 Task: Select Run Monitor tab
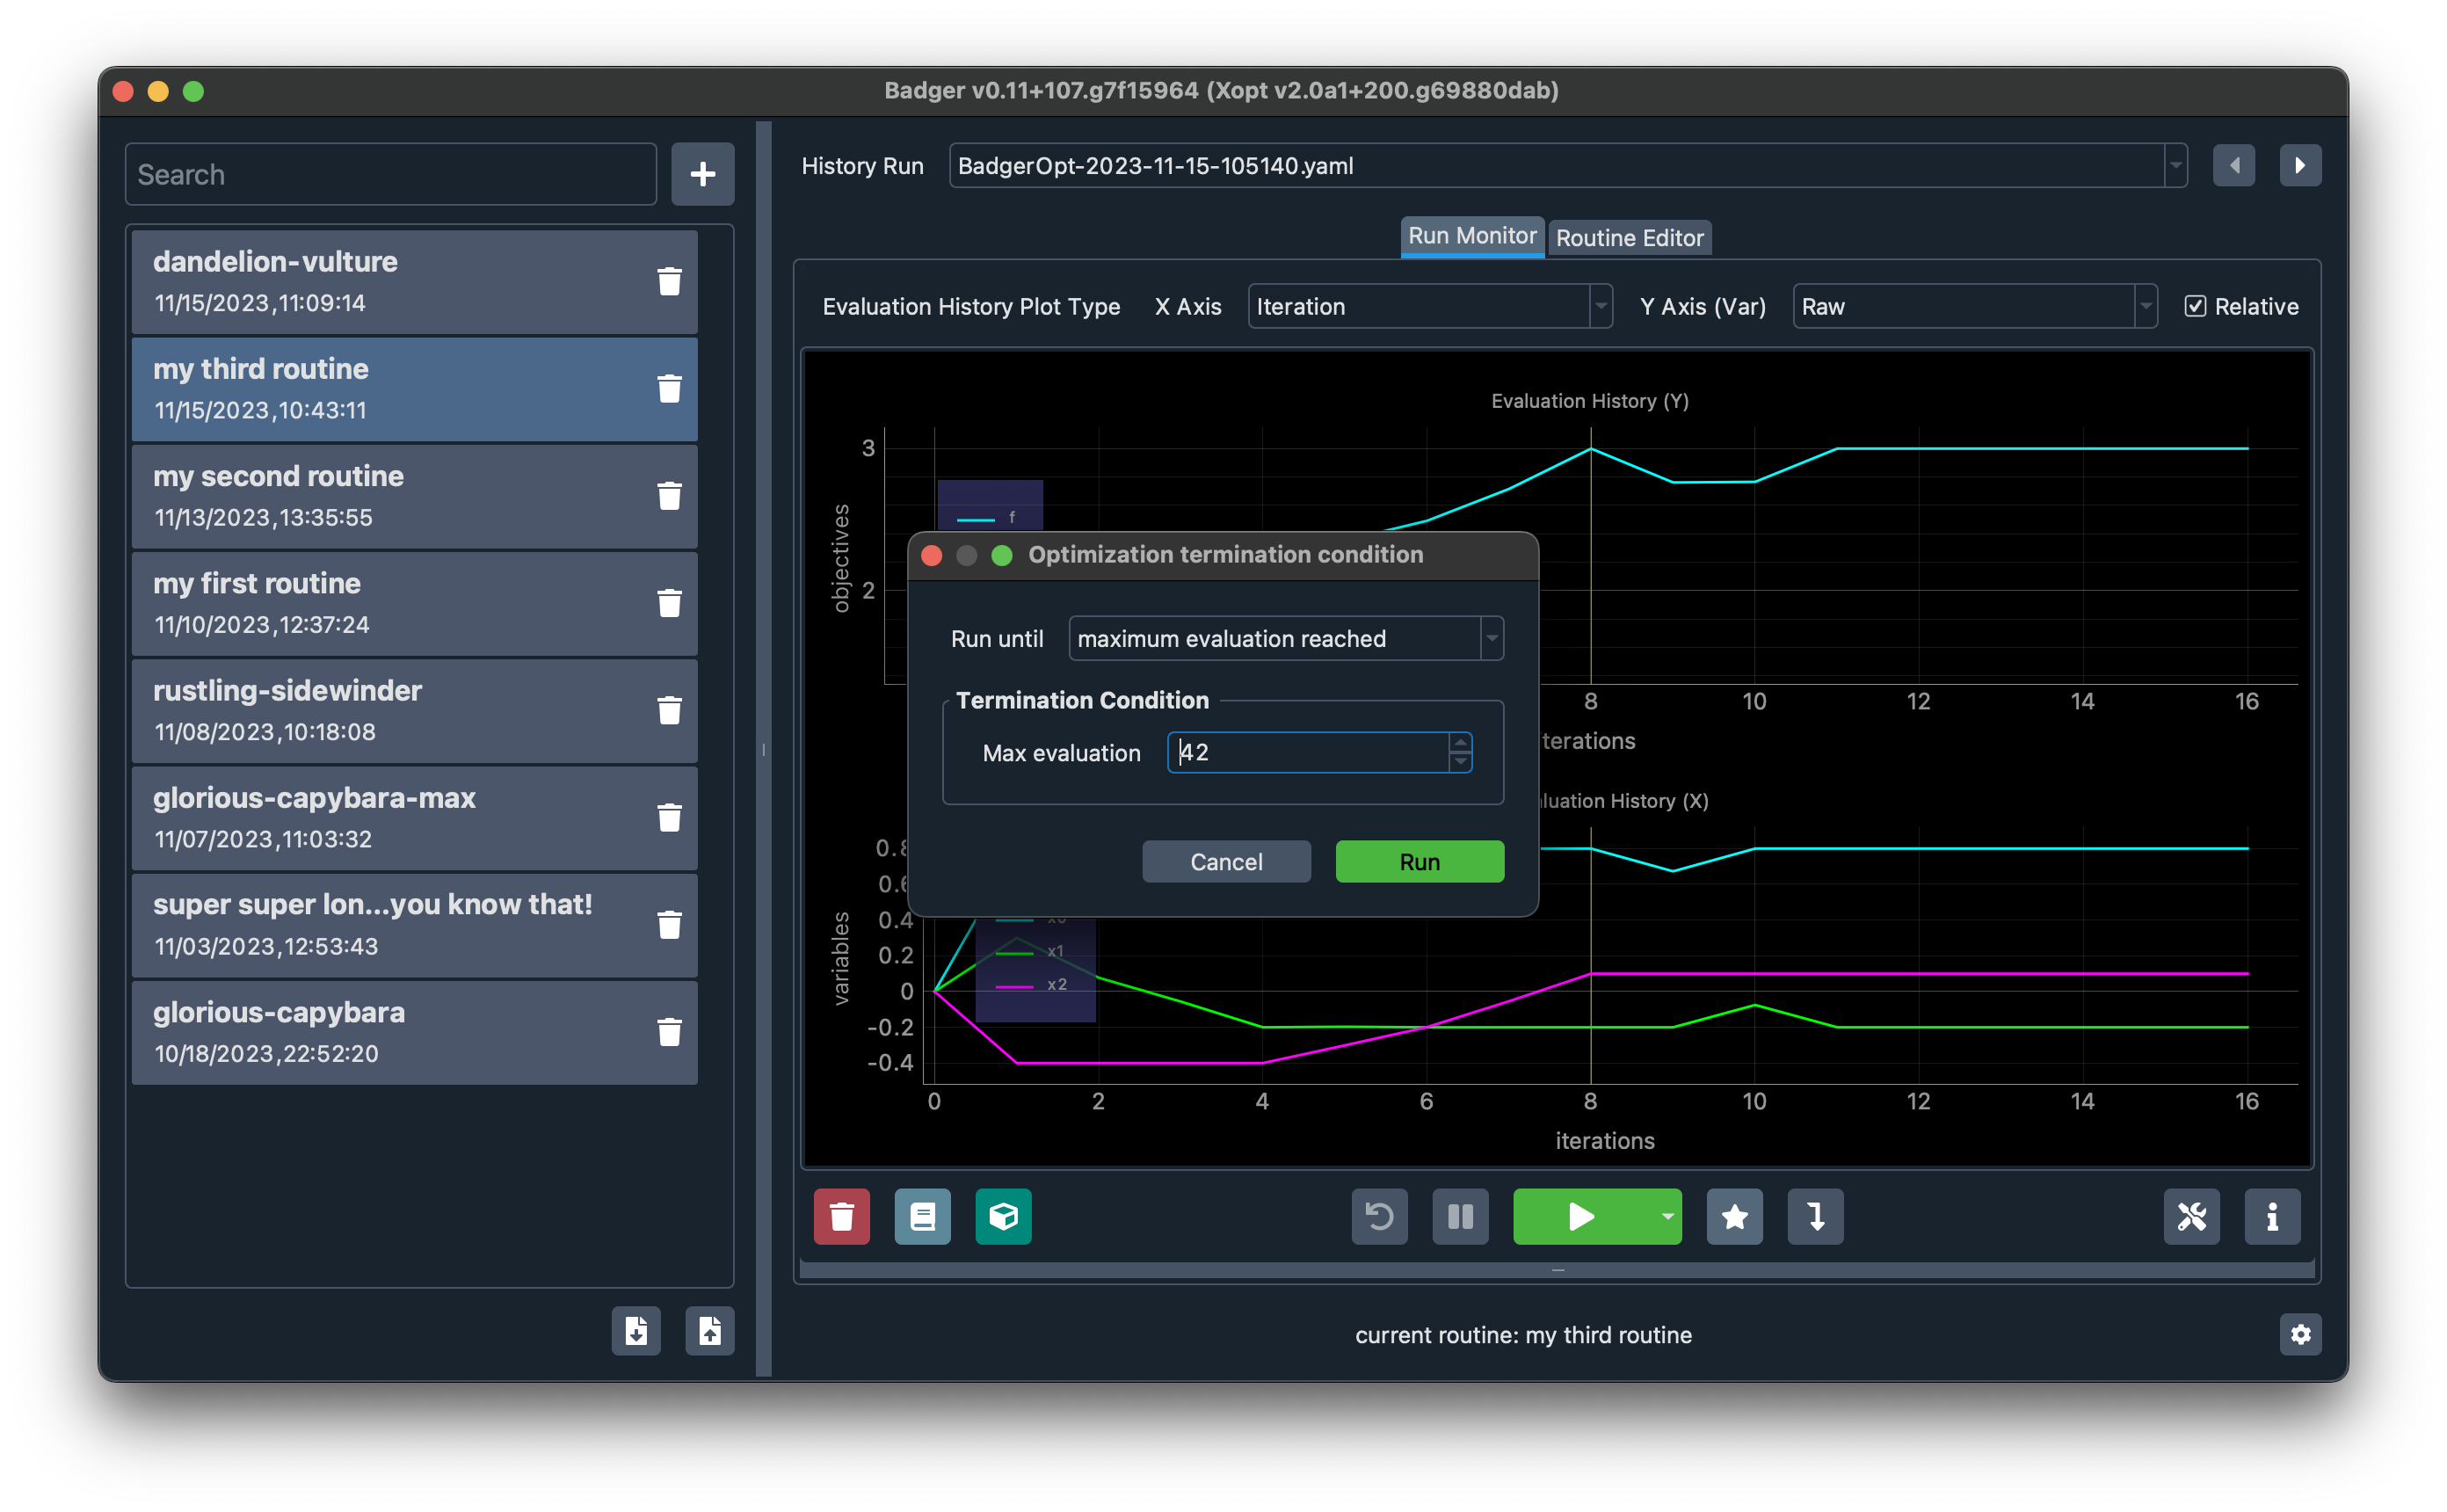tap(1471, 234)
